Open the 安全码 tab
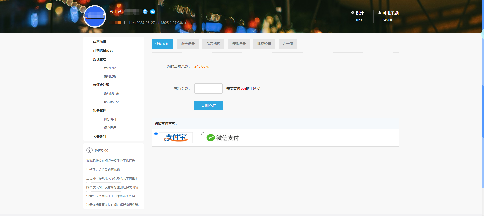 288,44
